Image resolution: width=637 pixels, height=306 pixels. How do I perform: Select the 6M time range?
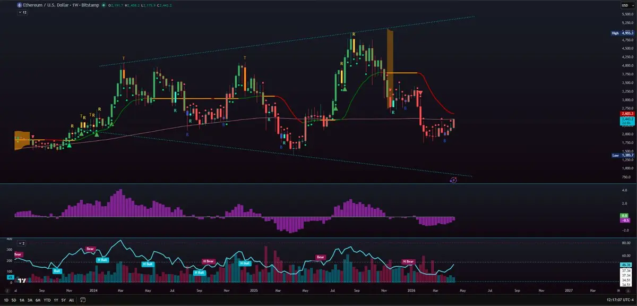click(x=38, y=300)
